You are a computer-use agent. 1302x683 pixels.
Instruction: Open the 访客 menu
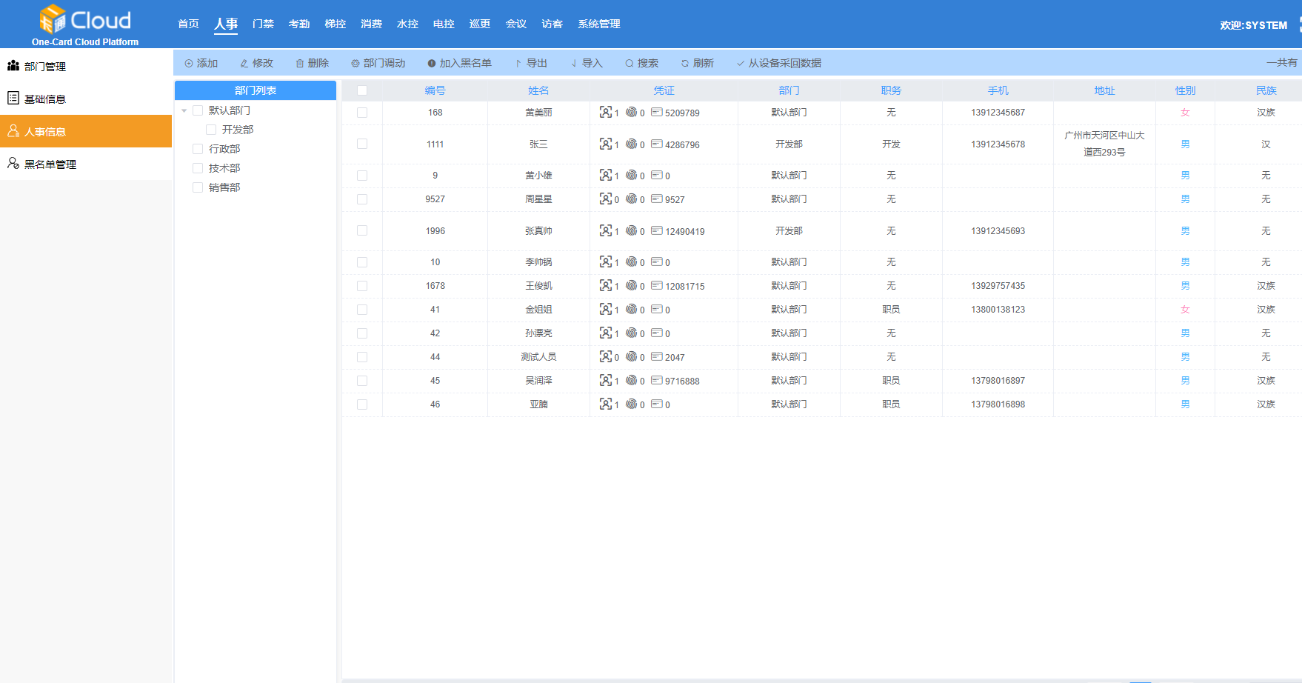tap(552, 24)
